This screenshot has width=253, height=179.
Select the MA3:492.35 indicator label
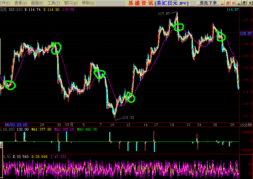87,130
